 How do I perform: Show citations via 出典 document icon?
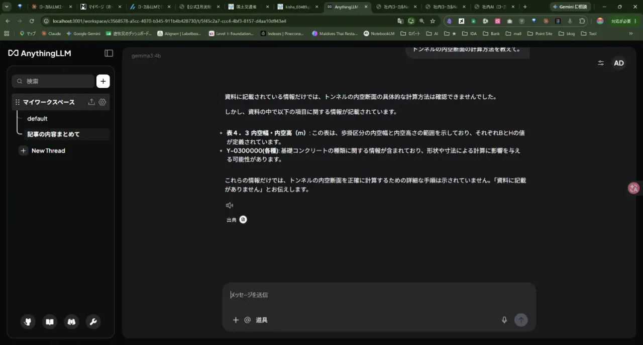(243, 220)
